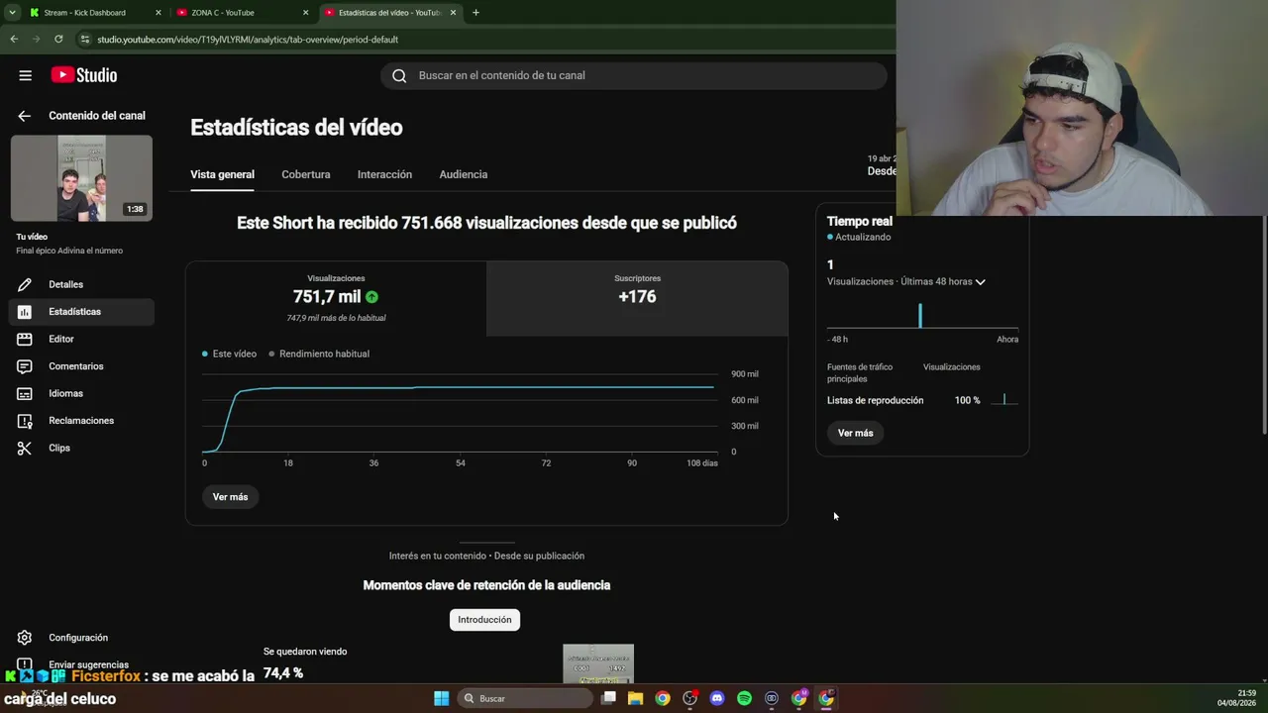Click the Listas de reproducción traffic source row
1268x713 pixels.
click(x=923, y=400)
